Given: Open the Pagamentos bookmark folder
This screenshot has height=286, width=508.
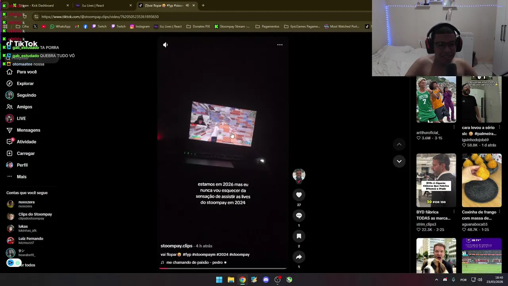Looking at the screenshot, I should click(267, 27).
